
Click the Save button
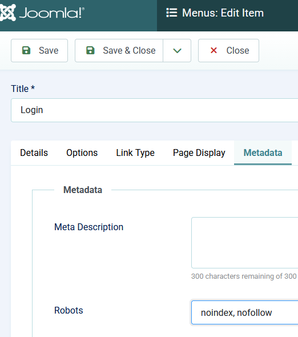39,50
